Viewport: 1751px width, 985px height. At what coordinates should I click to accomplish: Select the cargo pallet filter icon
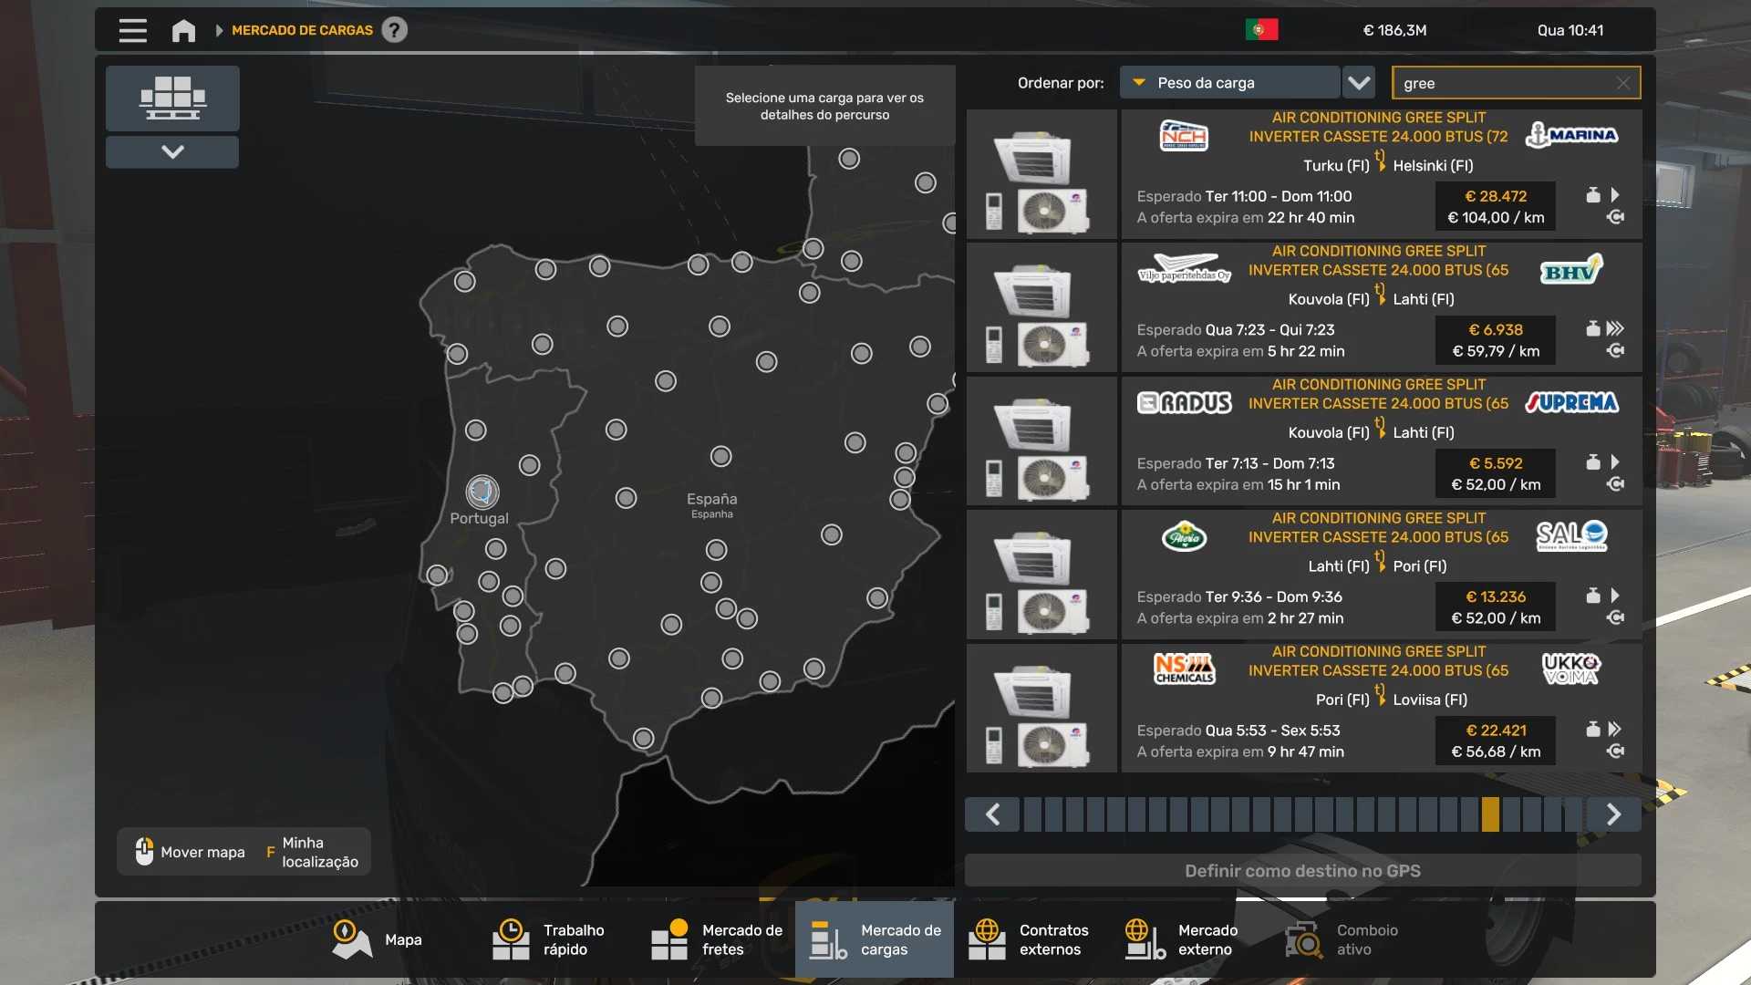172,98
